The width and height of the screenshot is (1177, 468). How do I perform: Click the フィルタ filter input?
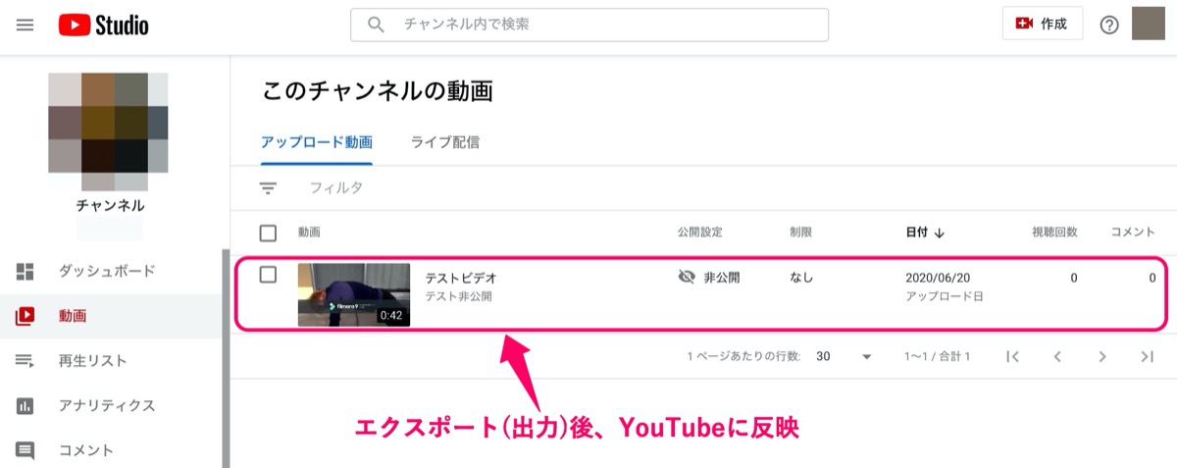(336, 187)
